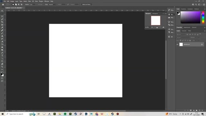206x116 pixels.
Task: Select the Eyedropper tool
Action: (x=2, y=27)
